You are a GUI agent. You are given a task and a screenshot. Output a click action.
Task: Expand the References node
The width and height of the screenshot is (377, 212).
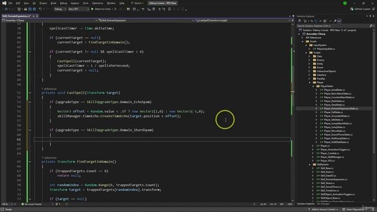click(x=303, y=38)
